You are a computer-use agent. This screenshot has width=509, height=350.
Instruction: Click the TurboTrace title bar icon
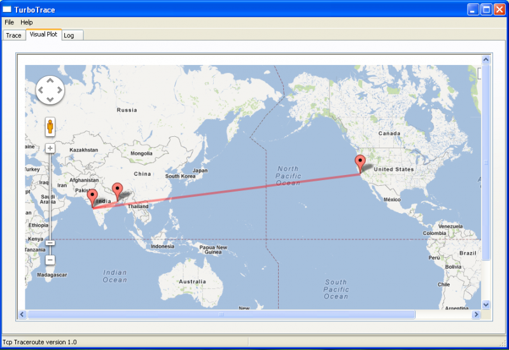tap(7, 10)
